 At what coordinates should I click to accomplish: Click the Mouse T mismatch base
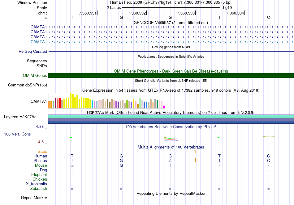point(170,165)
